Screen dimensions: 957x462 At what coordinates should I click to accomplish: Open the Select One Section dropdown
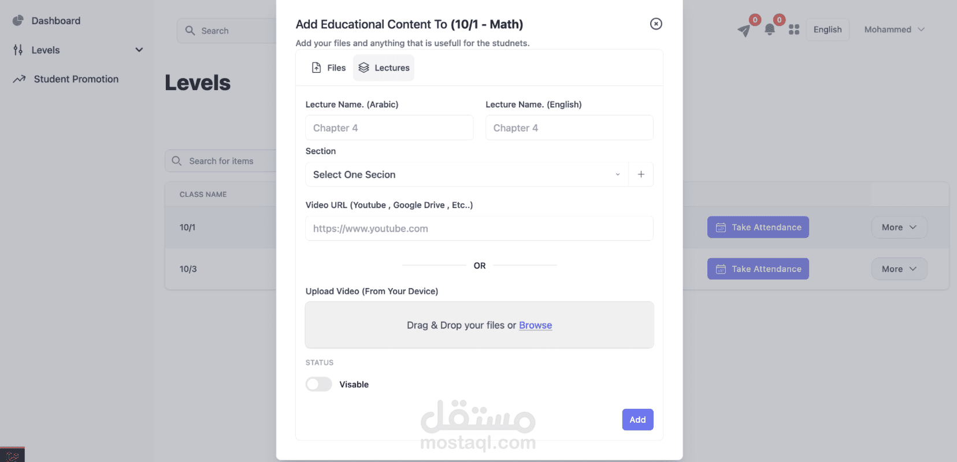(466, 174)
